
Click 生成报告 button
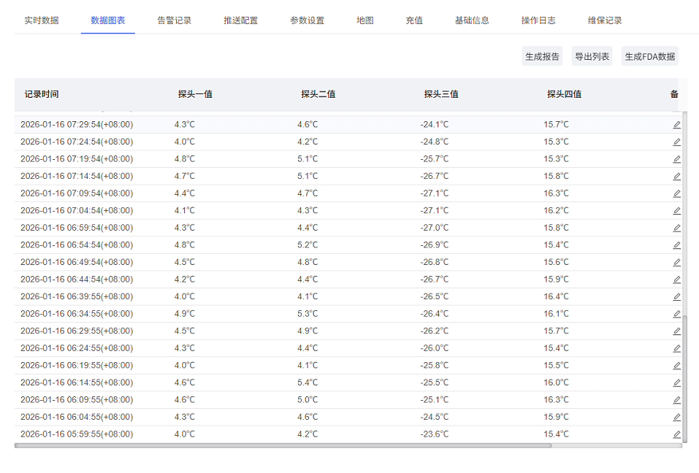[542, 57]
